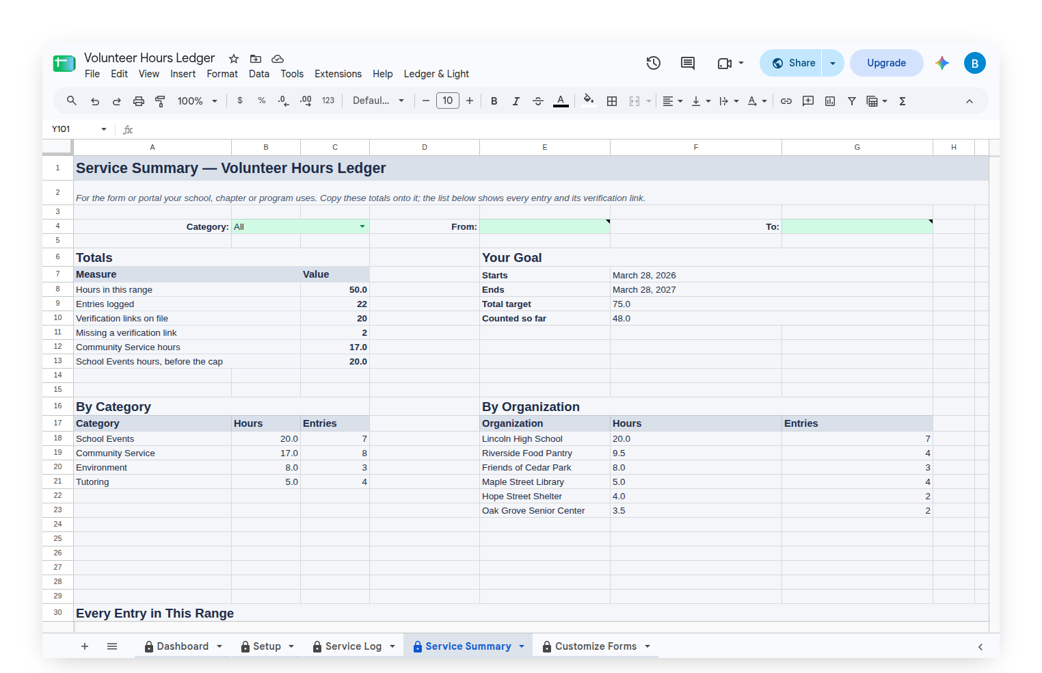The image size is (1042, 673).
Task: Open the Extensions menu
Action: tap(338, 74)
